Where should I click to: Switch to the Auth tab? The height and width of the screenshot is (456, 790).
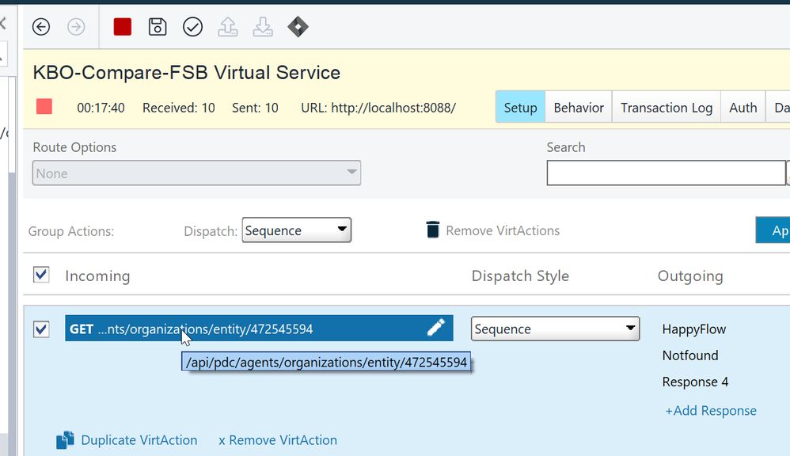(x=743, y=108)
